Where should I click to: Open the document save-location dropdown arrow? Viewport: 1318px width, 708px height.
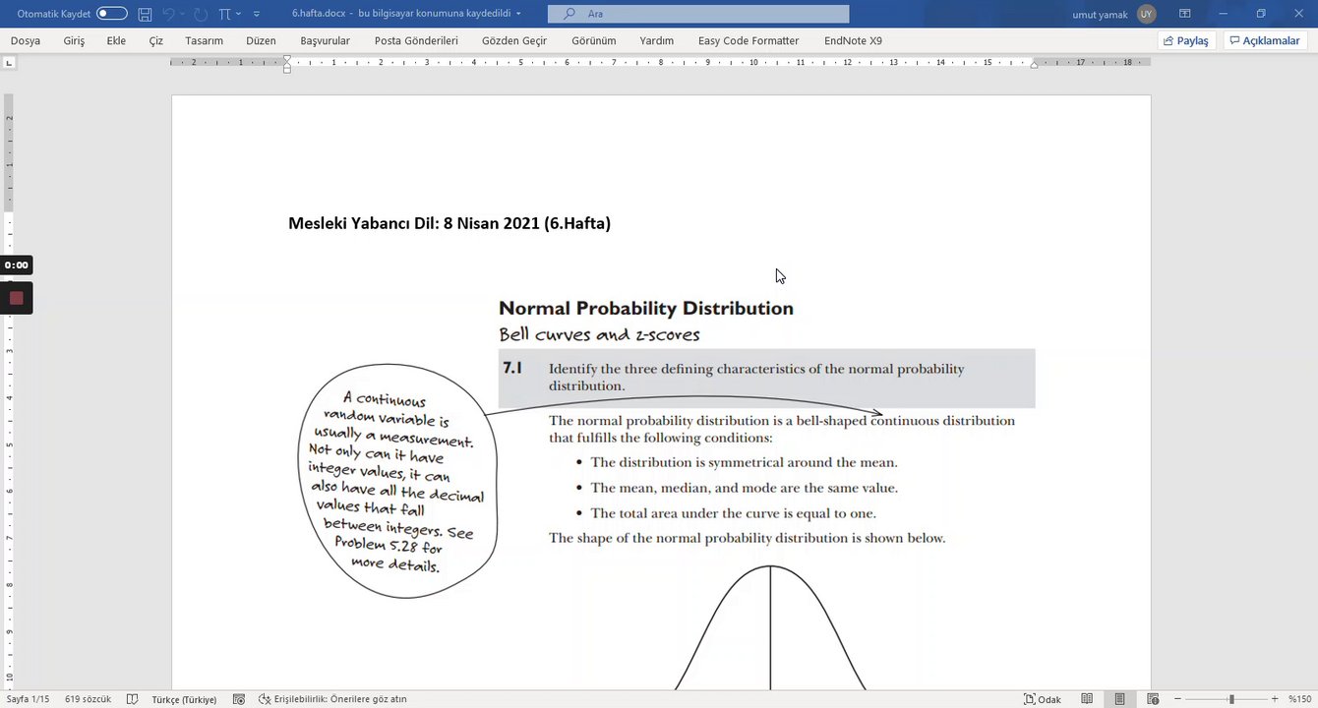[518, 14]
